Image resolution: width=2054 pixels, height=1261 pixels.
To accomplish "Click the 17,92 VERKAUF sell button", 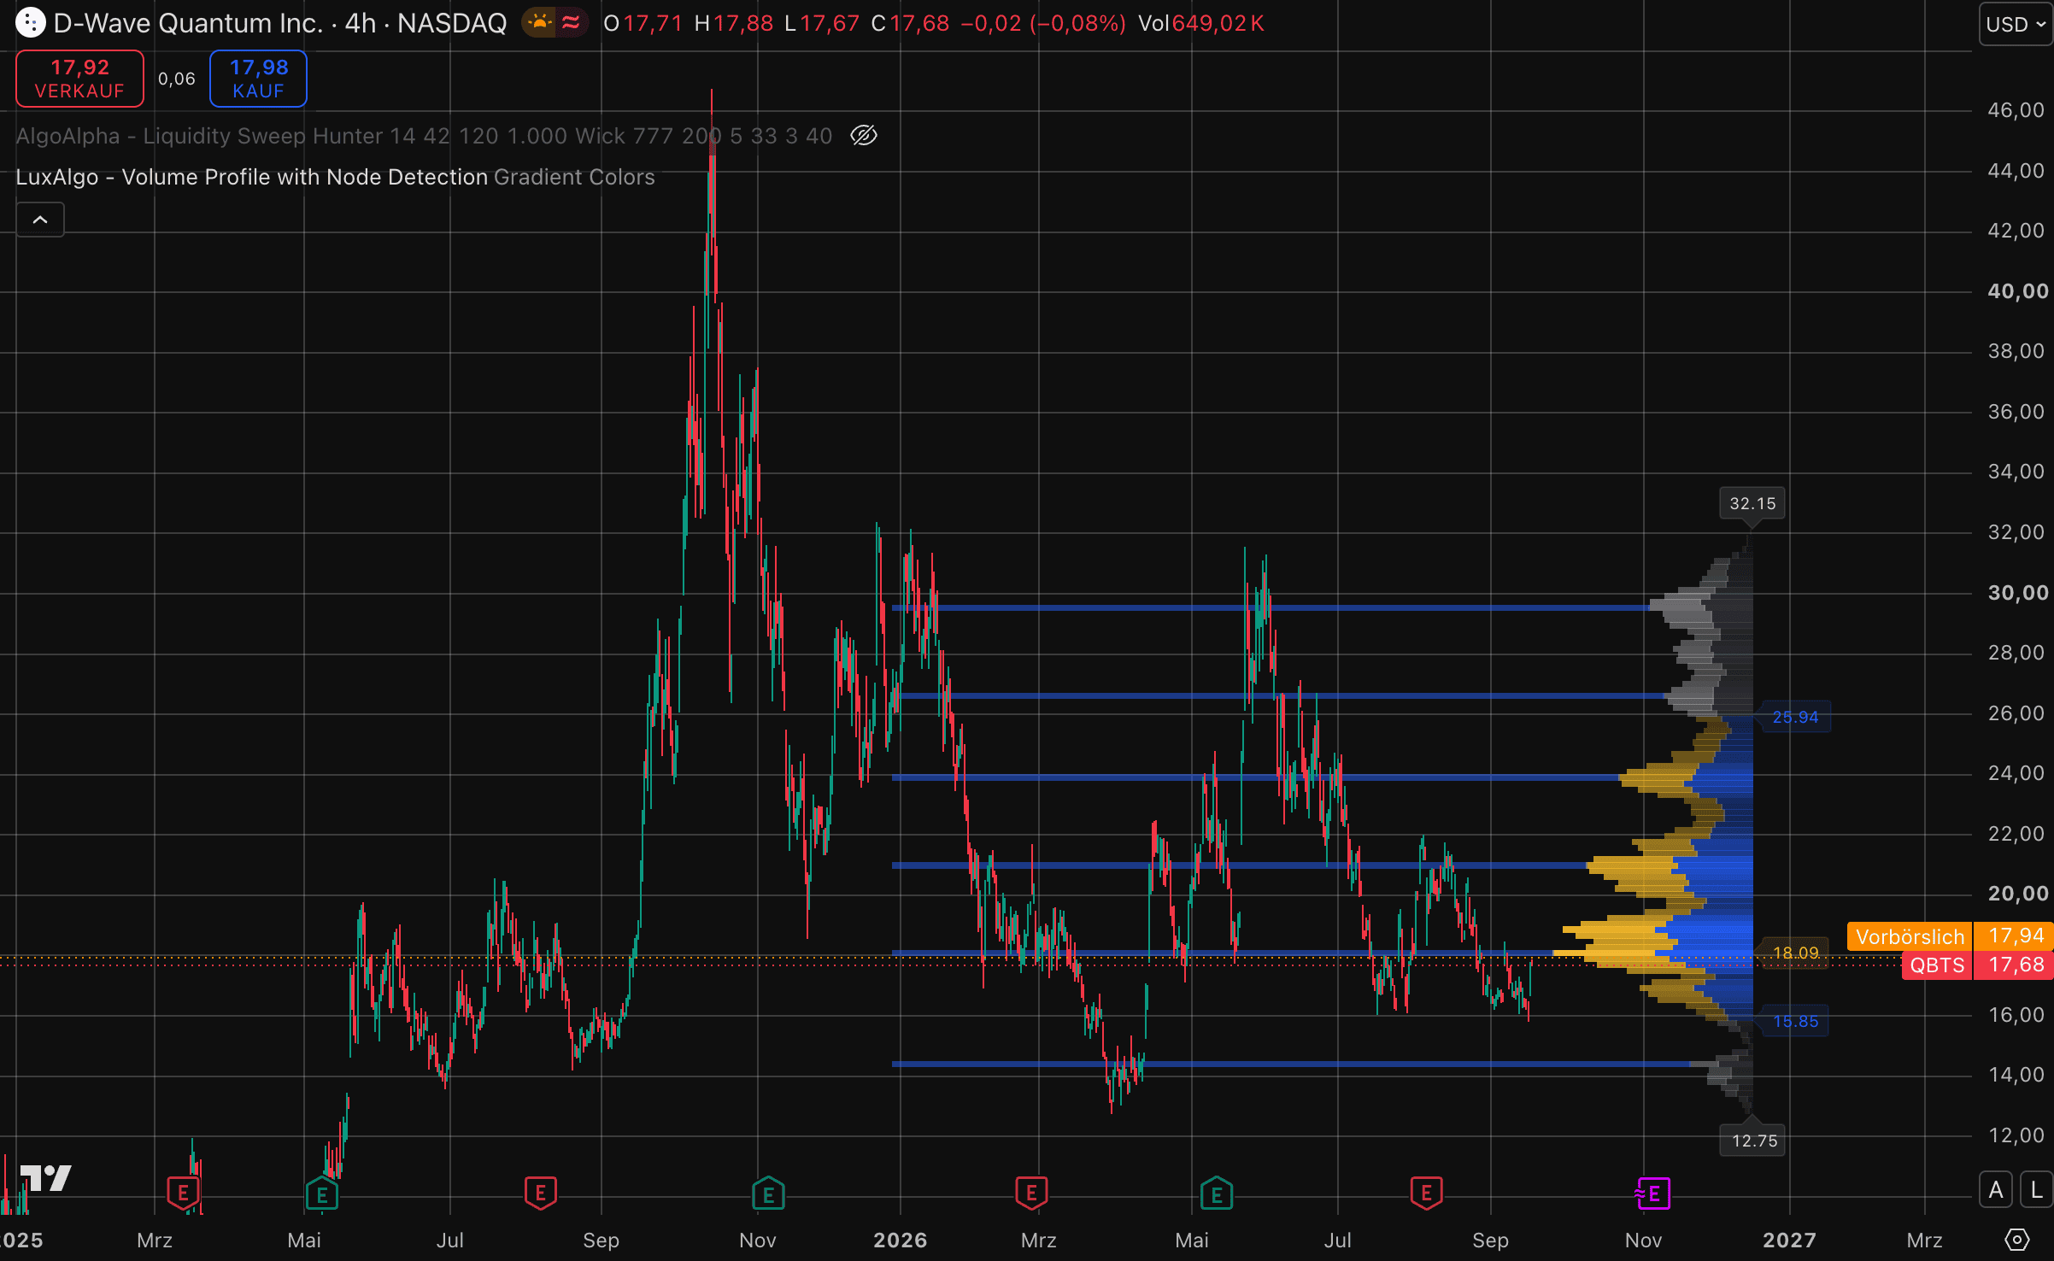I will click(79, 79).
